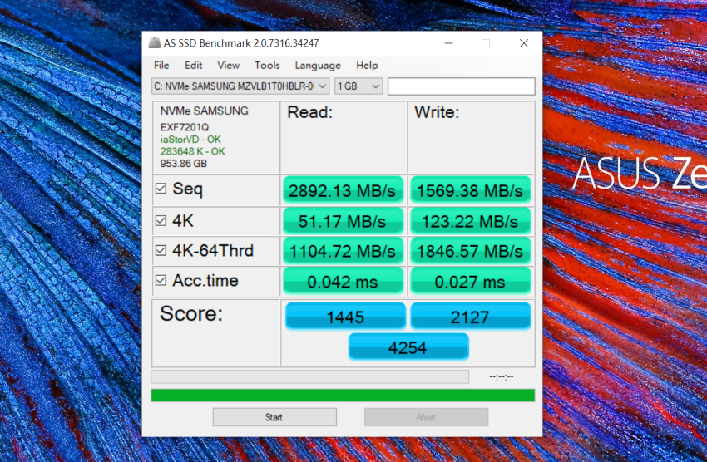Click the 953.86 GB capacity text

click(184, 164)
